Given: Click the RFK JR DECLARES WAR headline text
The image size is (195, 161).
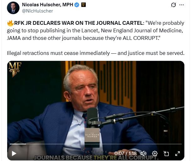Looking at the screenshot, I should [x=79, y=23].
